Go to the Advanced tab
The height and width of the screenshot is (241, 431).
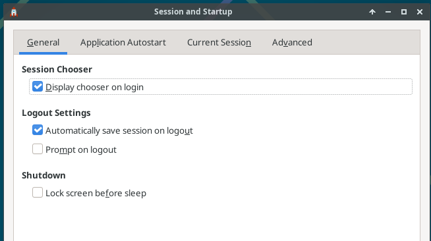[292, 43]
